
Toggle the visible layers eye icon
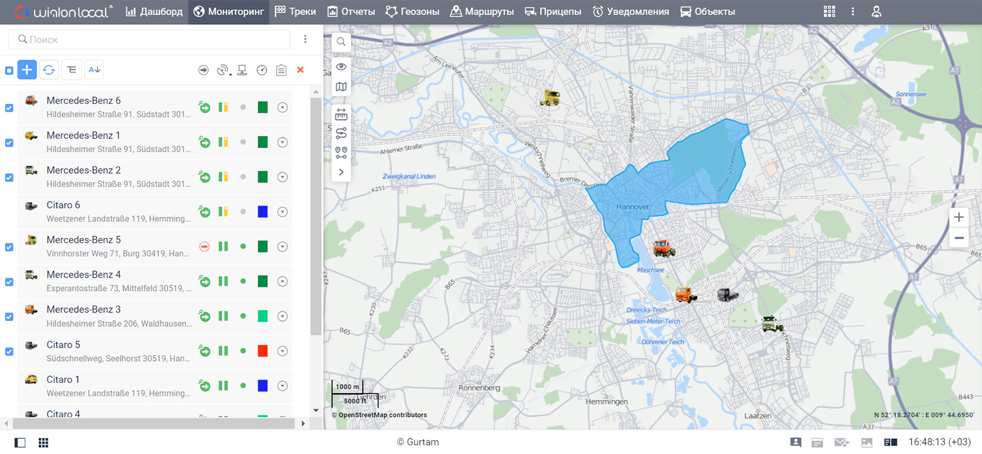point(341,66)
